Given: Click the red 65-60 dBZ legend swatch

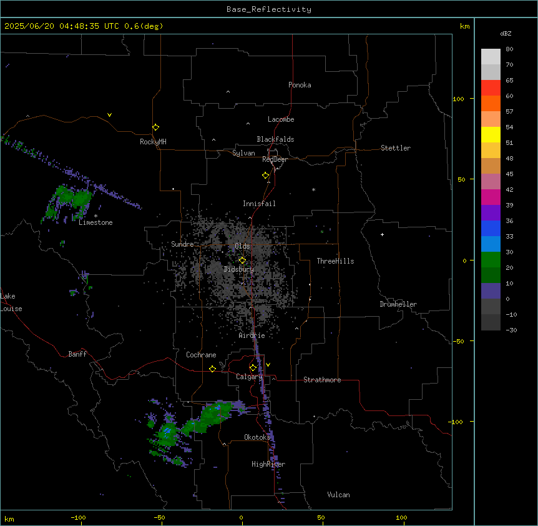Looking at the screenshot, I should coord(491,88).
